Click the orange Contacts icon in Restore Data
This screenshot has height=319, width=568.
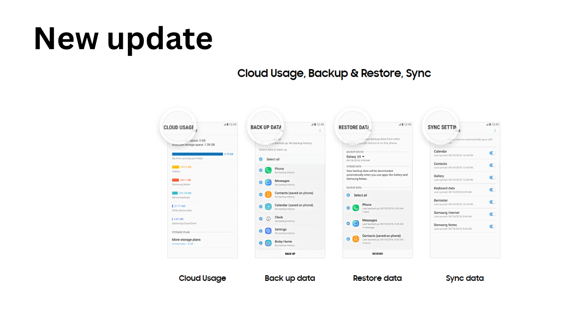click(355, 239)
